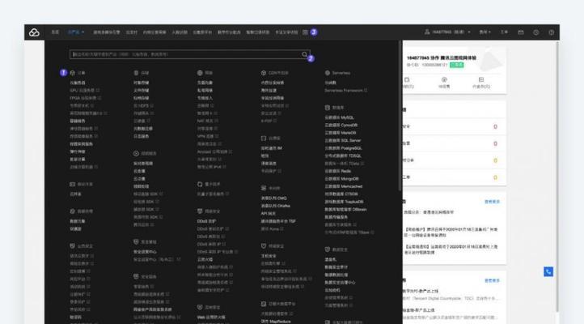The height and width of the screenshot is (324, 584).
Task: Open the cloud database CynosDB entry
Action: [341, 126]
